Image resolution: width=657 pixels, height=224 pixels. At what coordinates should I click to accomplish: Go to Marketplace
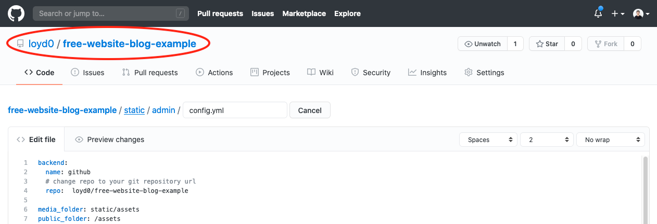304,13
